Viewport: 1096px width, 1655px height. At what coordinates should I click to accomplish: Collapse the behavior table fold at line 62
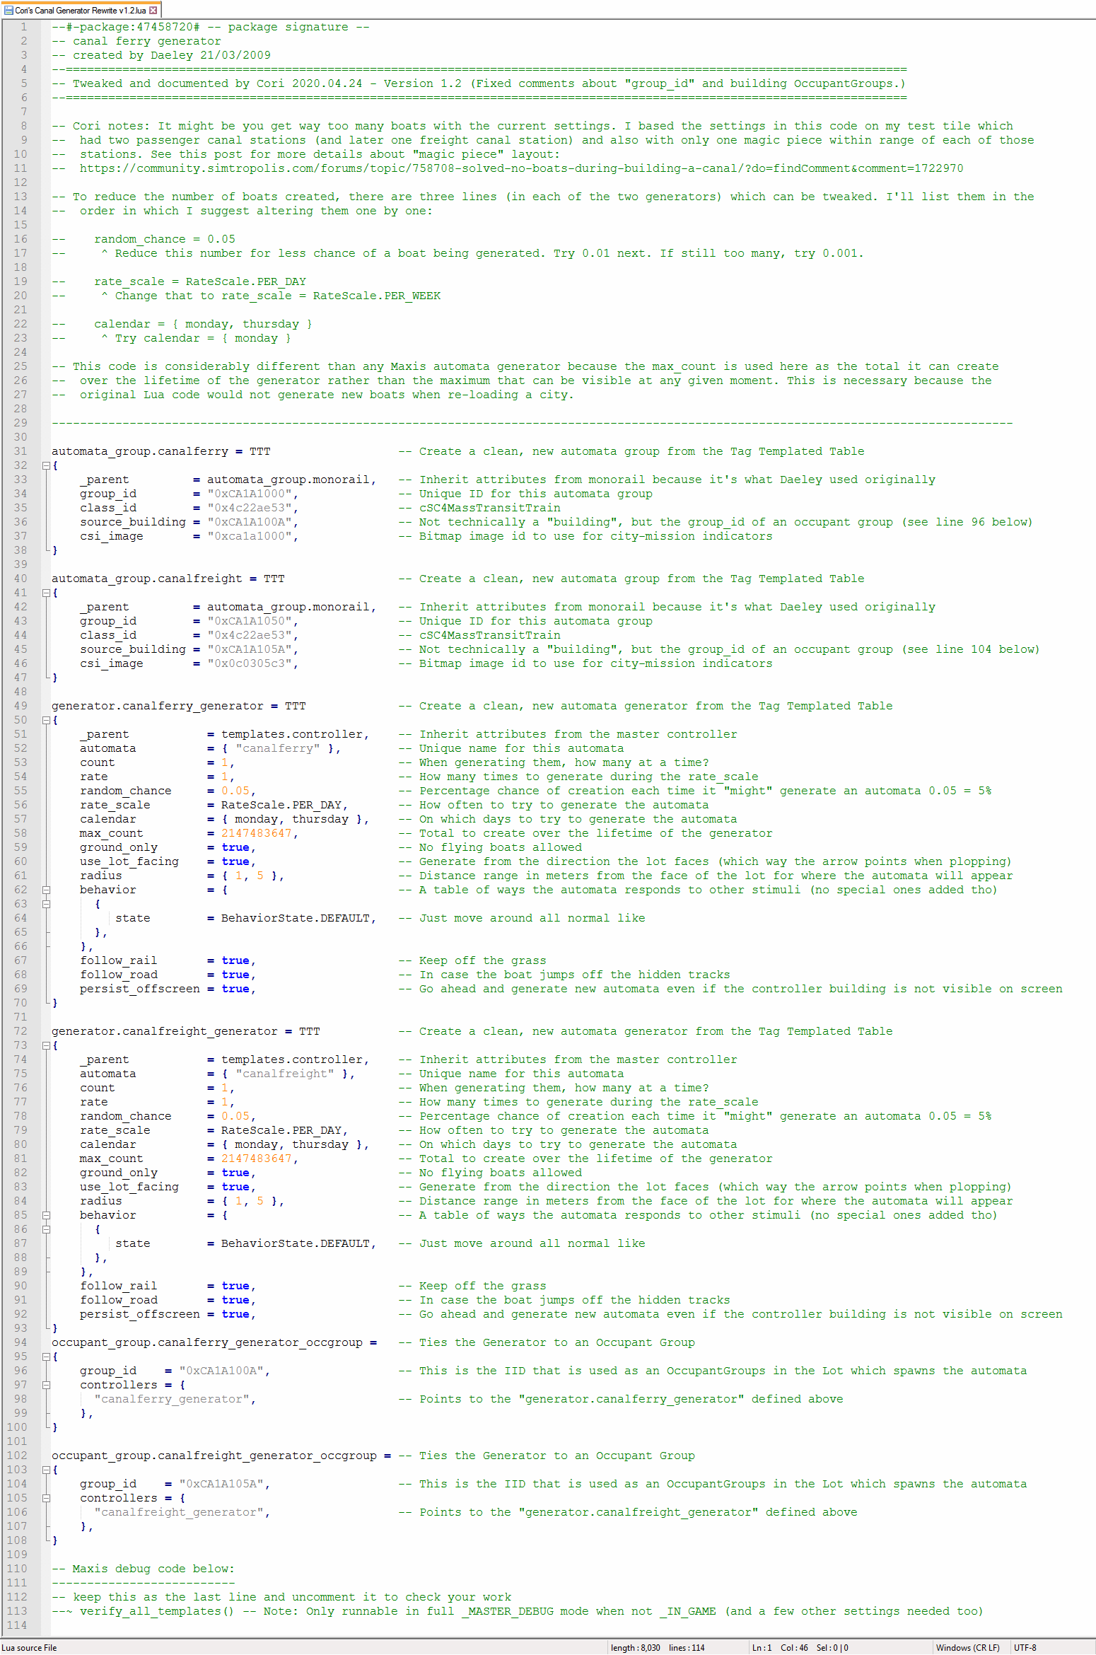tap(46, 890)
